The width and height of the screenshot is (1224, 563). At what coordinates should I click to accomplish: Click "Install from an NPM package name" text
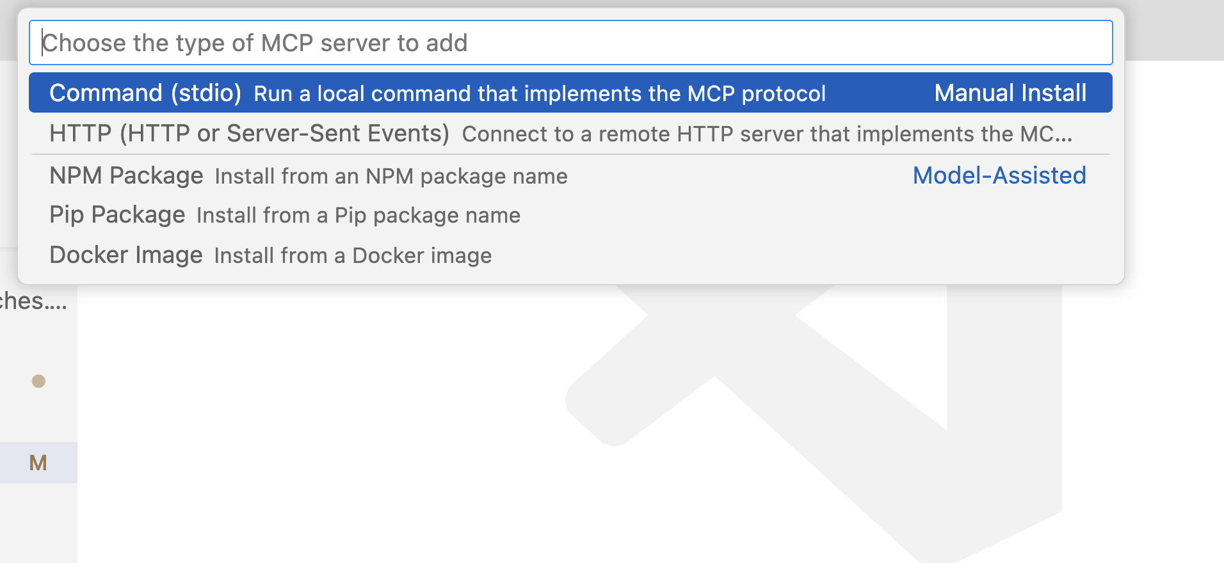[391, 177]
